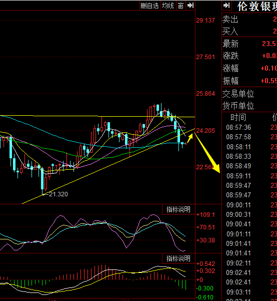The image size is (277, 301).
Task: Click the arrow icon beside the 伦敦银 title
Action: (x=226, y=6)
